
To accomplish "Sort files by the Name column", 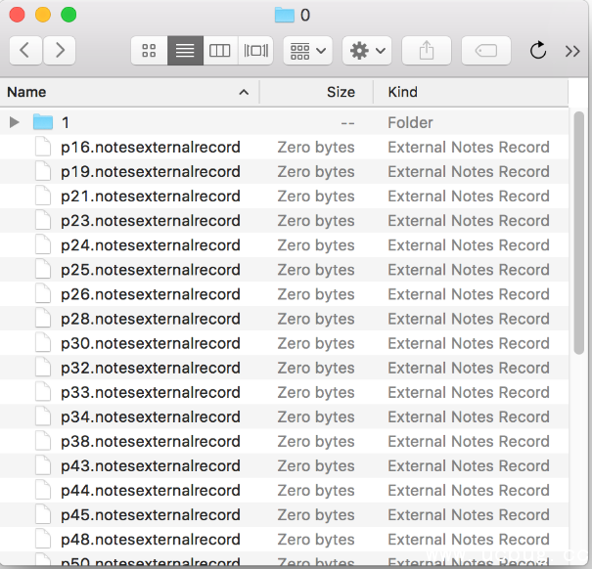I will point(127,92).
